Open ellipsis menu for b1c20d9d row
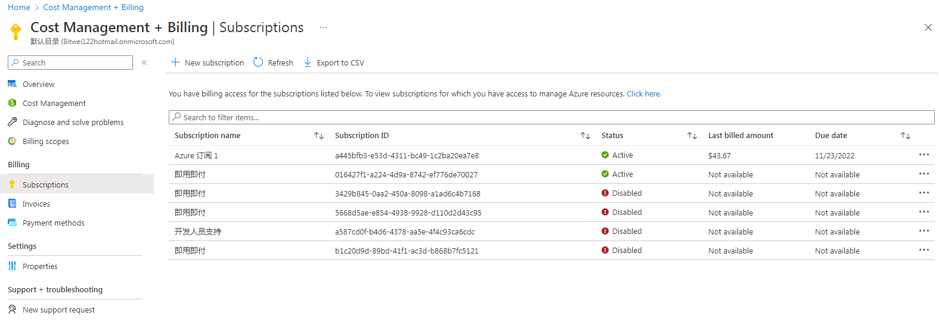This screenshot has height=325, width=939. click(x=923, y=250)
